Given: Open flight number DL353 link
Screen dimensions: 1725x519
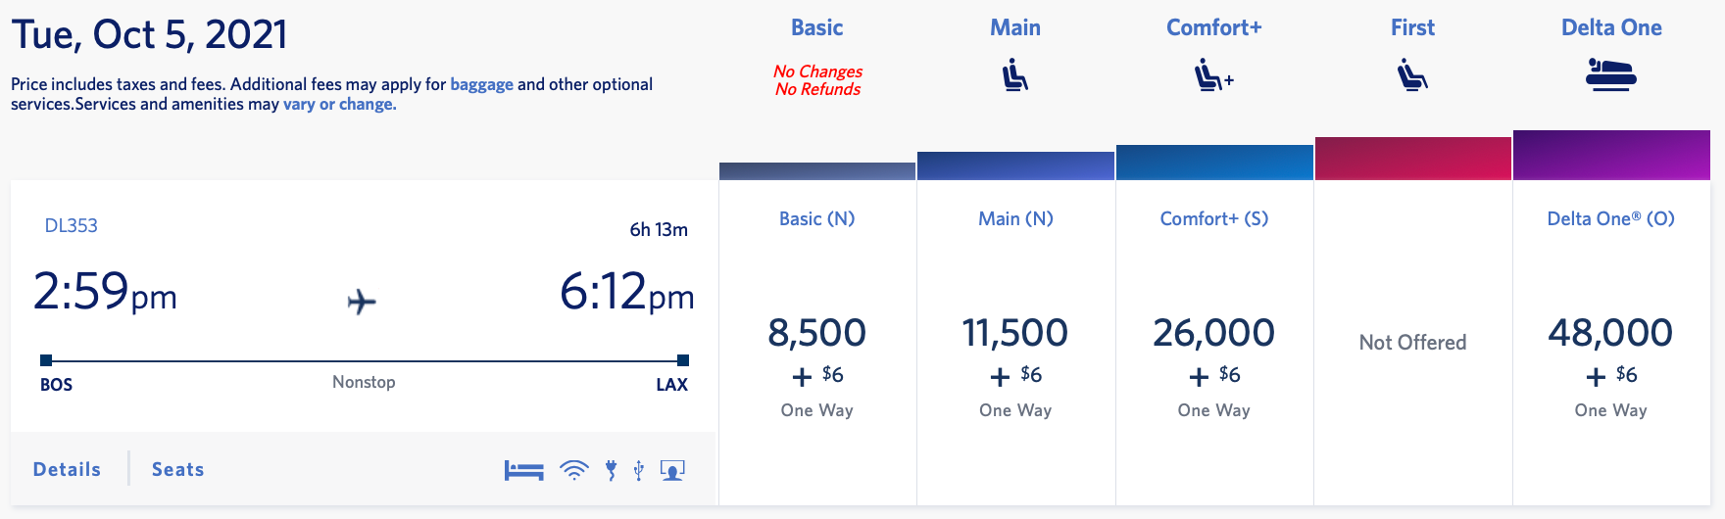Looking at the screenshot, I should (x=72, y=225).
